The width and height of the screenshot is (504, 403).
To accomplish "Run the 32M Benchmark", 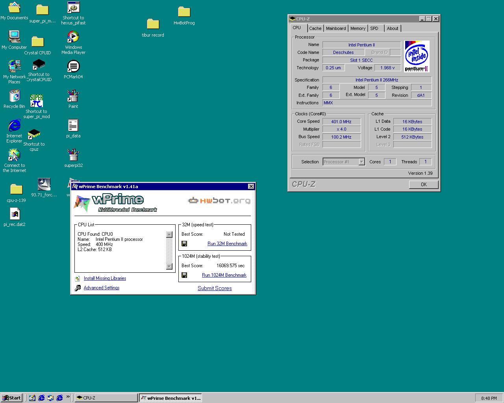I will point(227,244).
